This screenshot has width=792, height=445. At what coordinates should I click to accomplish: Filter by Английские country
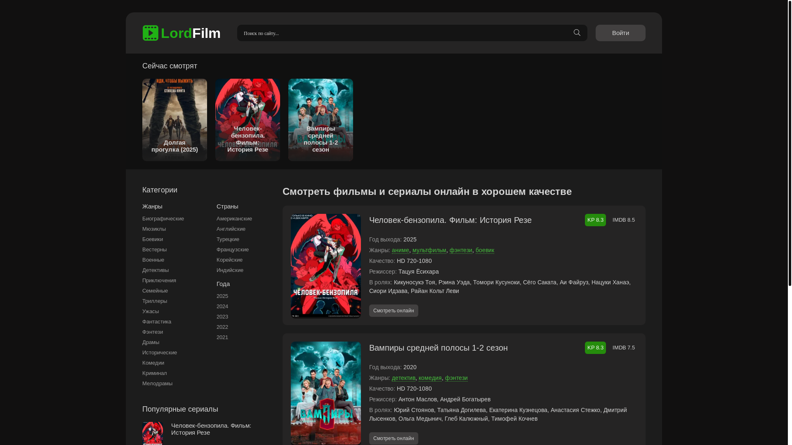231,229
